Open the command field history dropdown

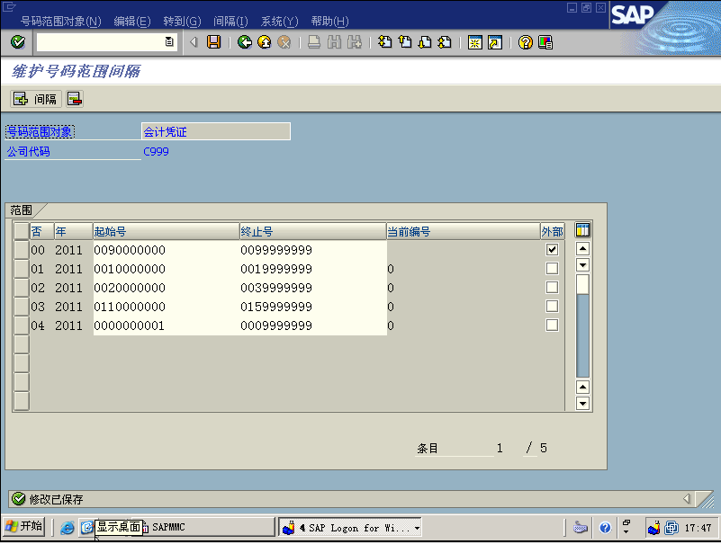coord(169,42)
